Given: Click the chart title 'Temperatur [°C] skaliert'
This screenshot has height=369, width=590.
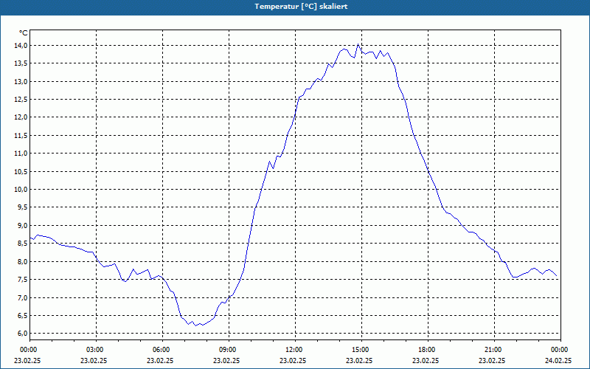Looking at the screenshot, I should point(301,7).
